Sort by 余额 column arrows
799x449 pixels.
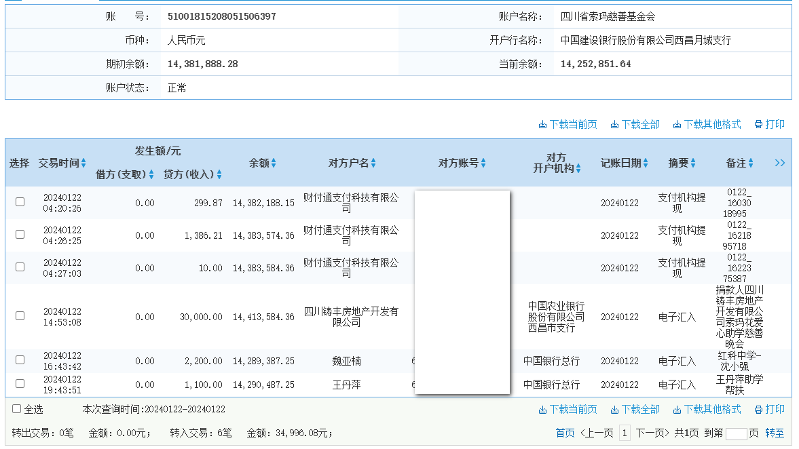[x=274, y=163]
